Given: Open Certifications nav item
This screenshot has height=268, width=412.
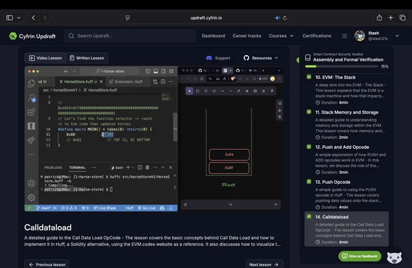Looking at the screenshot, I should (317, 36).
